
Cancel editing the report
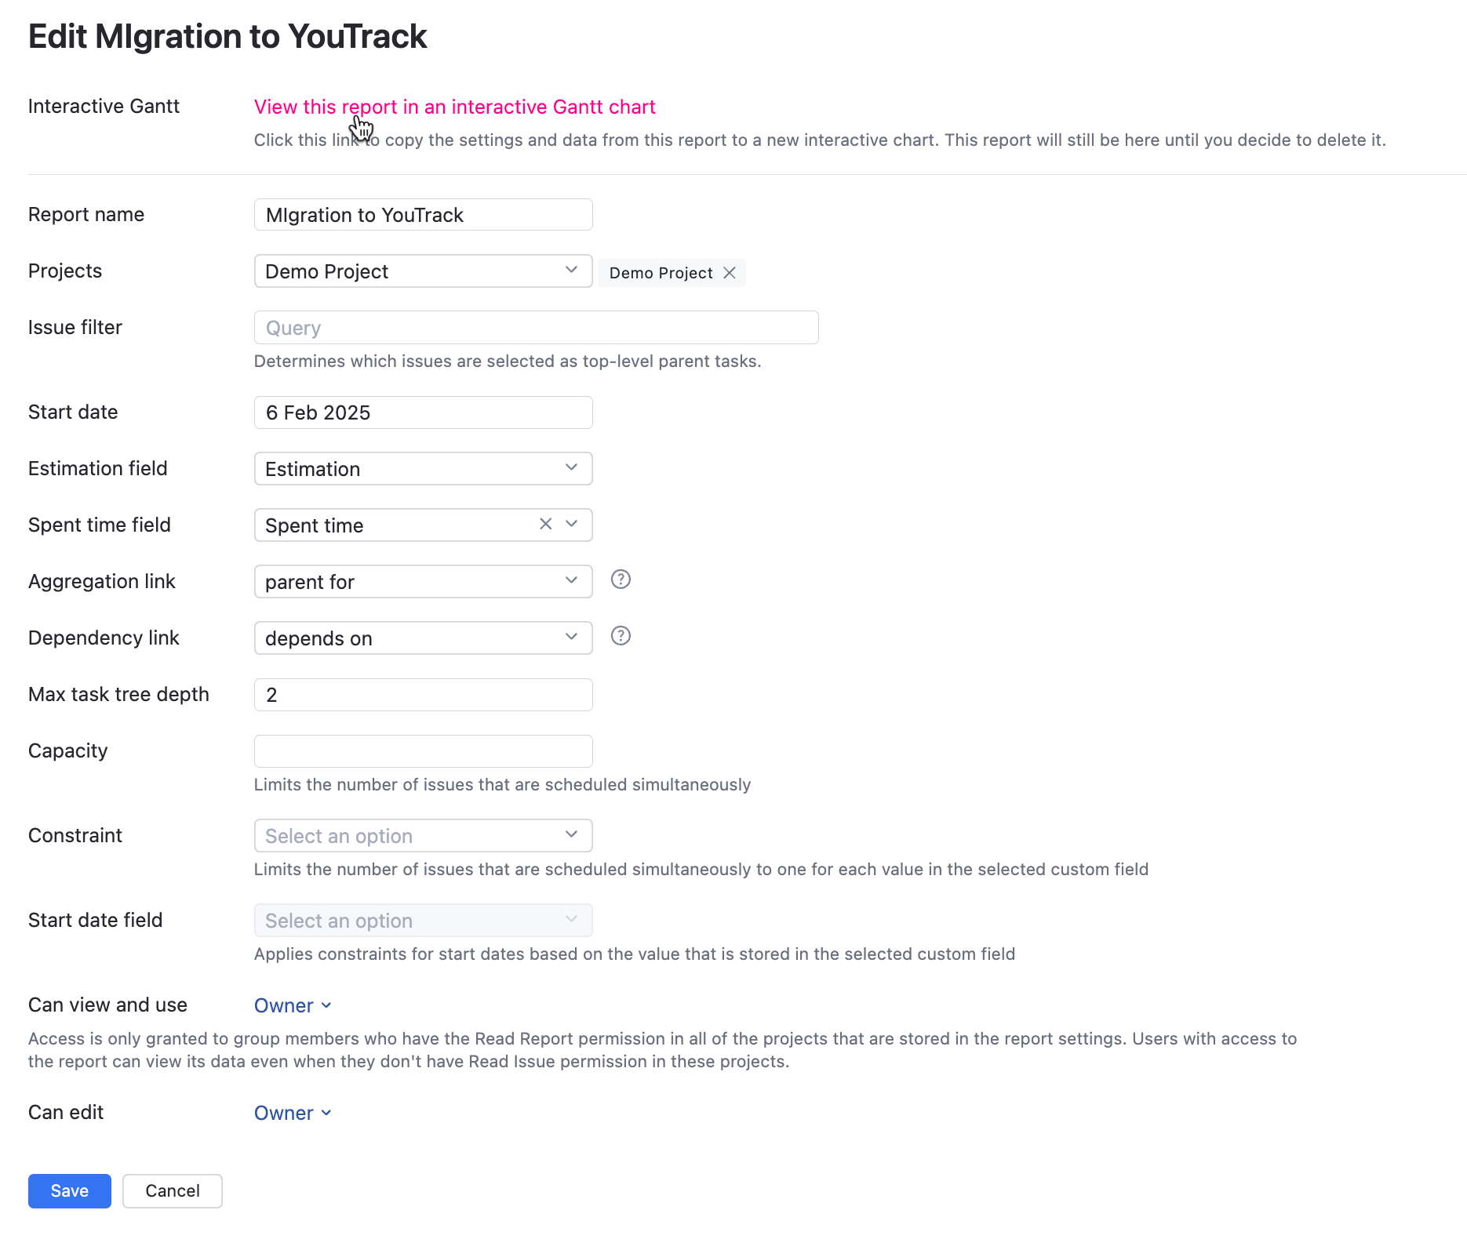click(172, 1191)
